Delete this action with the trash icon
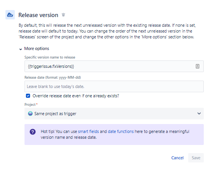Viewport: 210px width, 169px height. 63,15
